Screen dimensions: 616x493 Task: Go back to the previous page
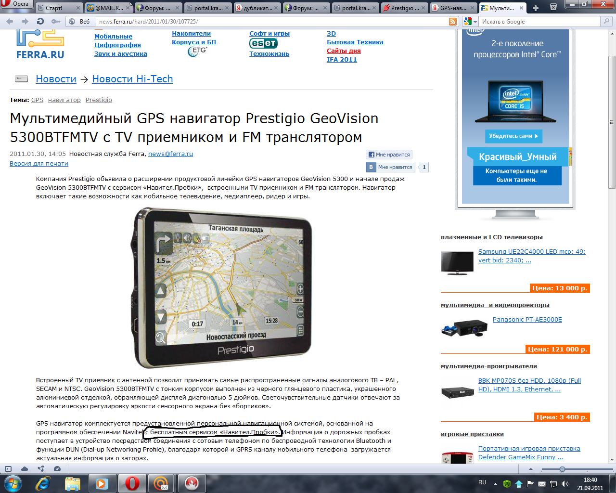(10, 22)
